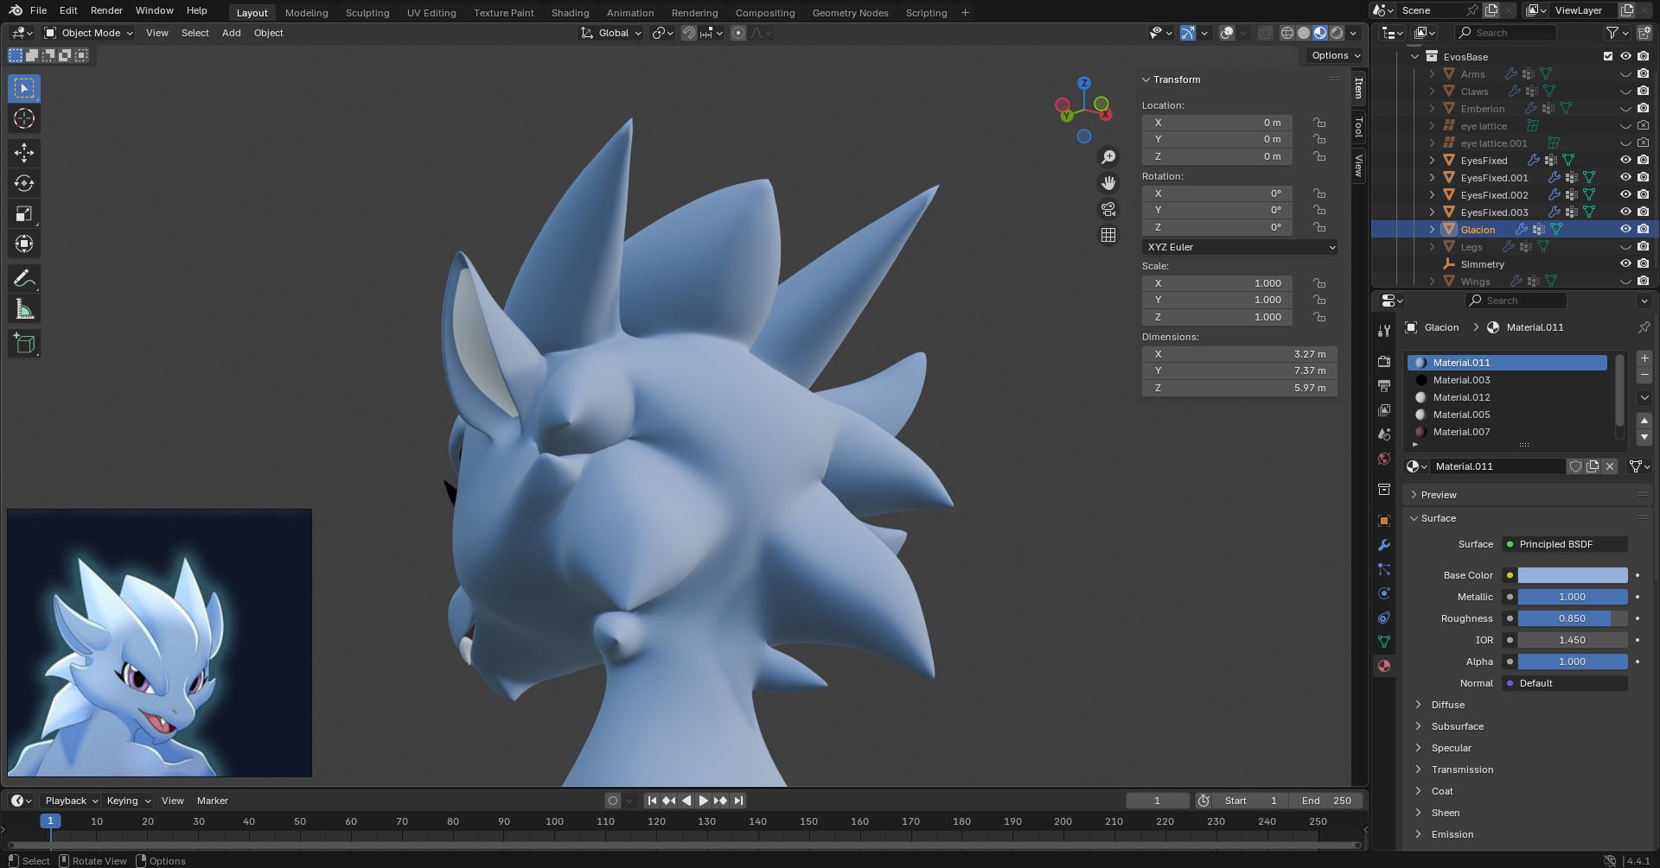Open the Sculpting workspace tab
The width and height of the screenshot is (1660, 868).
click(367, 13)
